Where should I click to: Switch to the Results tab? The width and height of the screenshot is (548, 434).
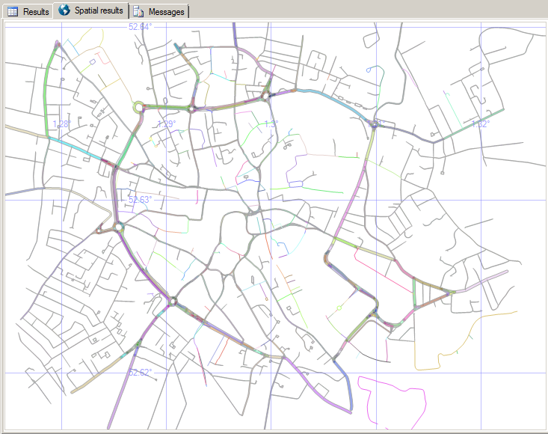pyautogui.click(x=35, y=12)
